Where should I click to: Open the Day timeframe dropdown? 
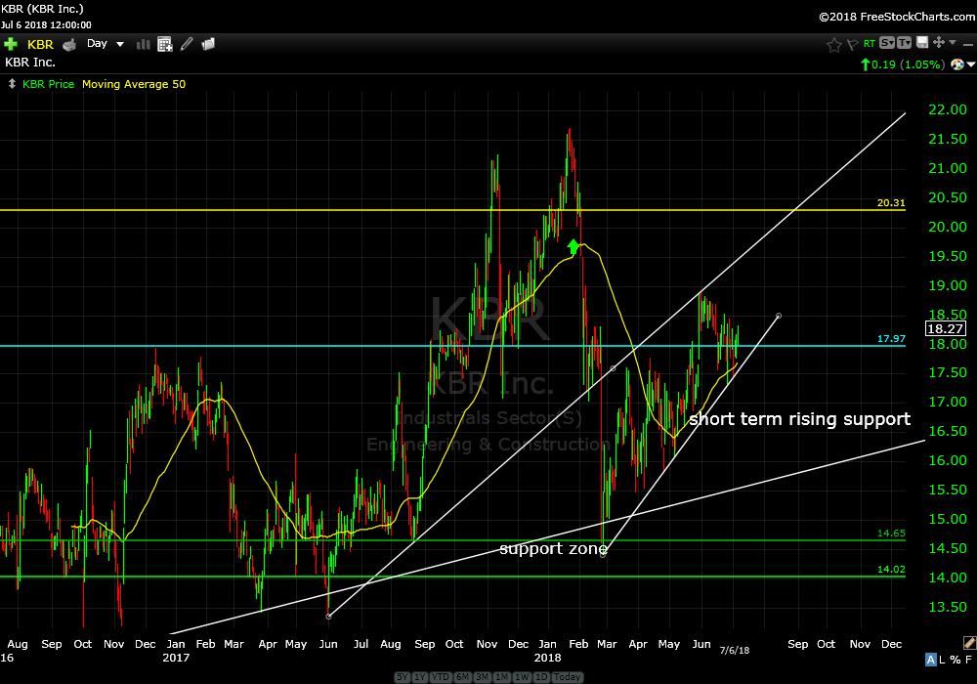point(106,44)
